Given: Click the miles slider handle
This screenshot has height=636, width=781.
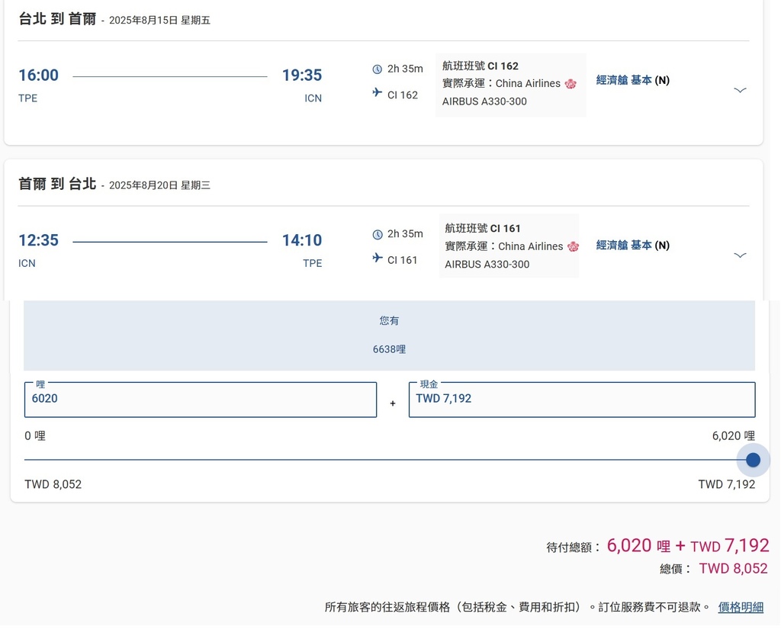Looking at the screenshot, I should 753,461.
